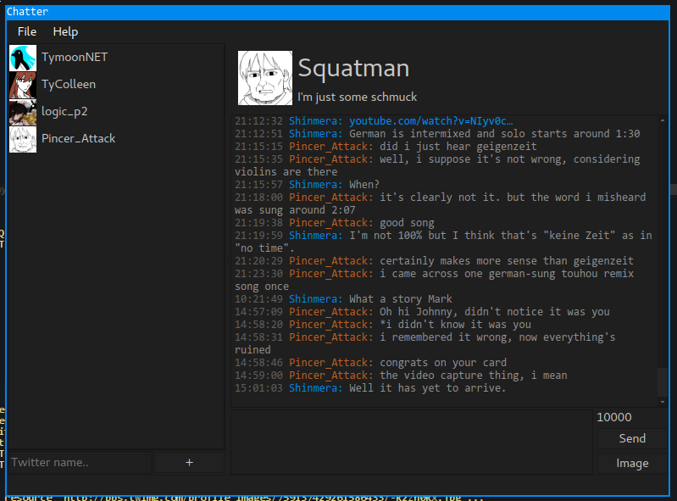Click the chat log scrollbar down arrow
Viewport: 677px width, 501px height.
663,401
